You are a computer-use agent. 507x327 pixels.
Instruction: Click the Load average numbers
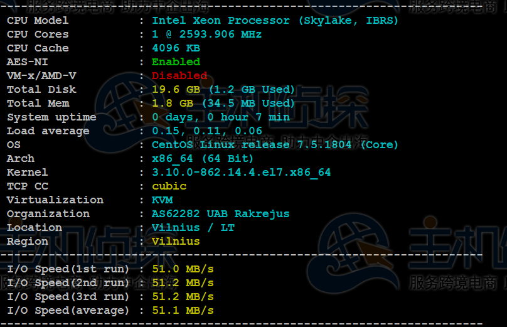[207, 131]
